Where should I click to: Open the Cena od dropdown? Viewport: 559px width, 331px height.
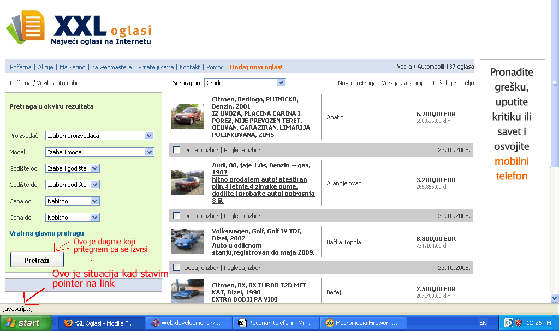[x=73, y=201]
